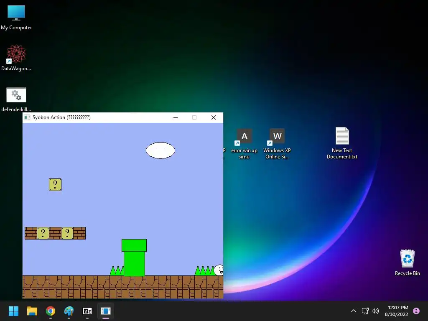Image resolution: width=428 pixels, height=321 pixels.
Task: Select New Text Document.txt file icon
Action: [342, 143]
